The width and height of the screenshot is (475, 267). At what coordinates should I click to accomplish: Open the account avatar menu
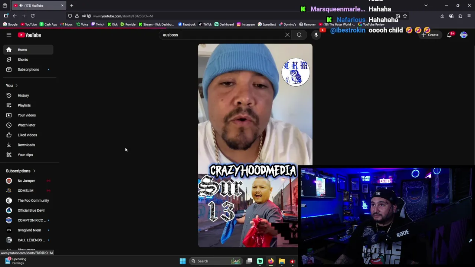463,35
